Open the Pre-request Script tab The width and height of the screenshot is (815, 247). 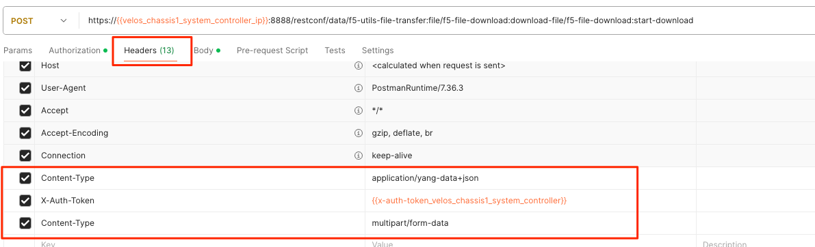click(272, 50)
